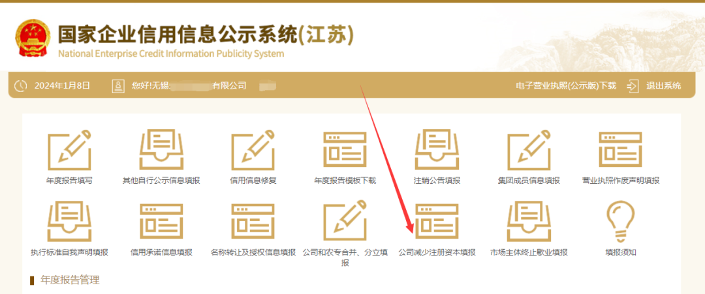The width and height of the screenshot is (705, 294).
Task: Open the 集团成员信息填报 pencil icon
Action: click(529, 149)
